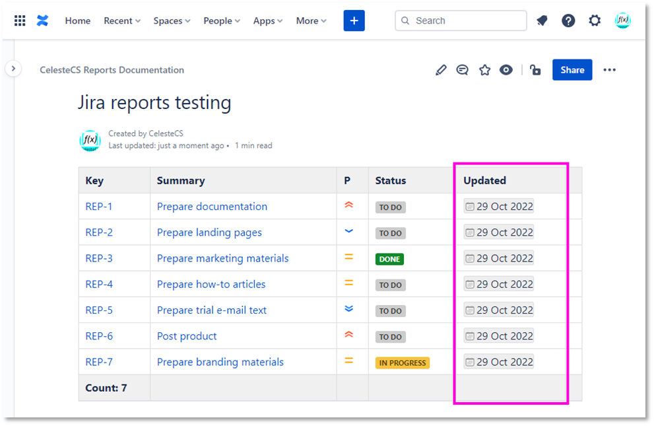Click the priority icon for REP-6
Screen dimensions: 654x426
coord(348,335)
